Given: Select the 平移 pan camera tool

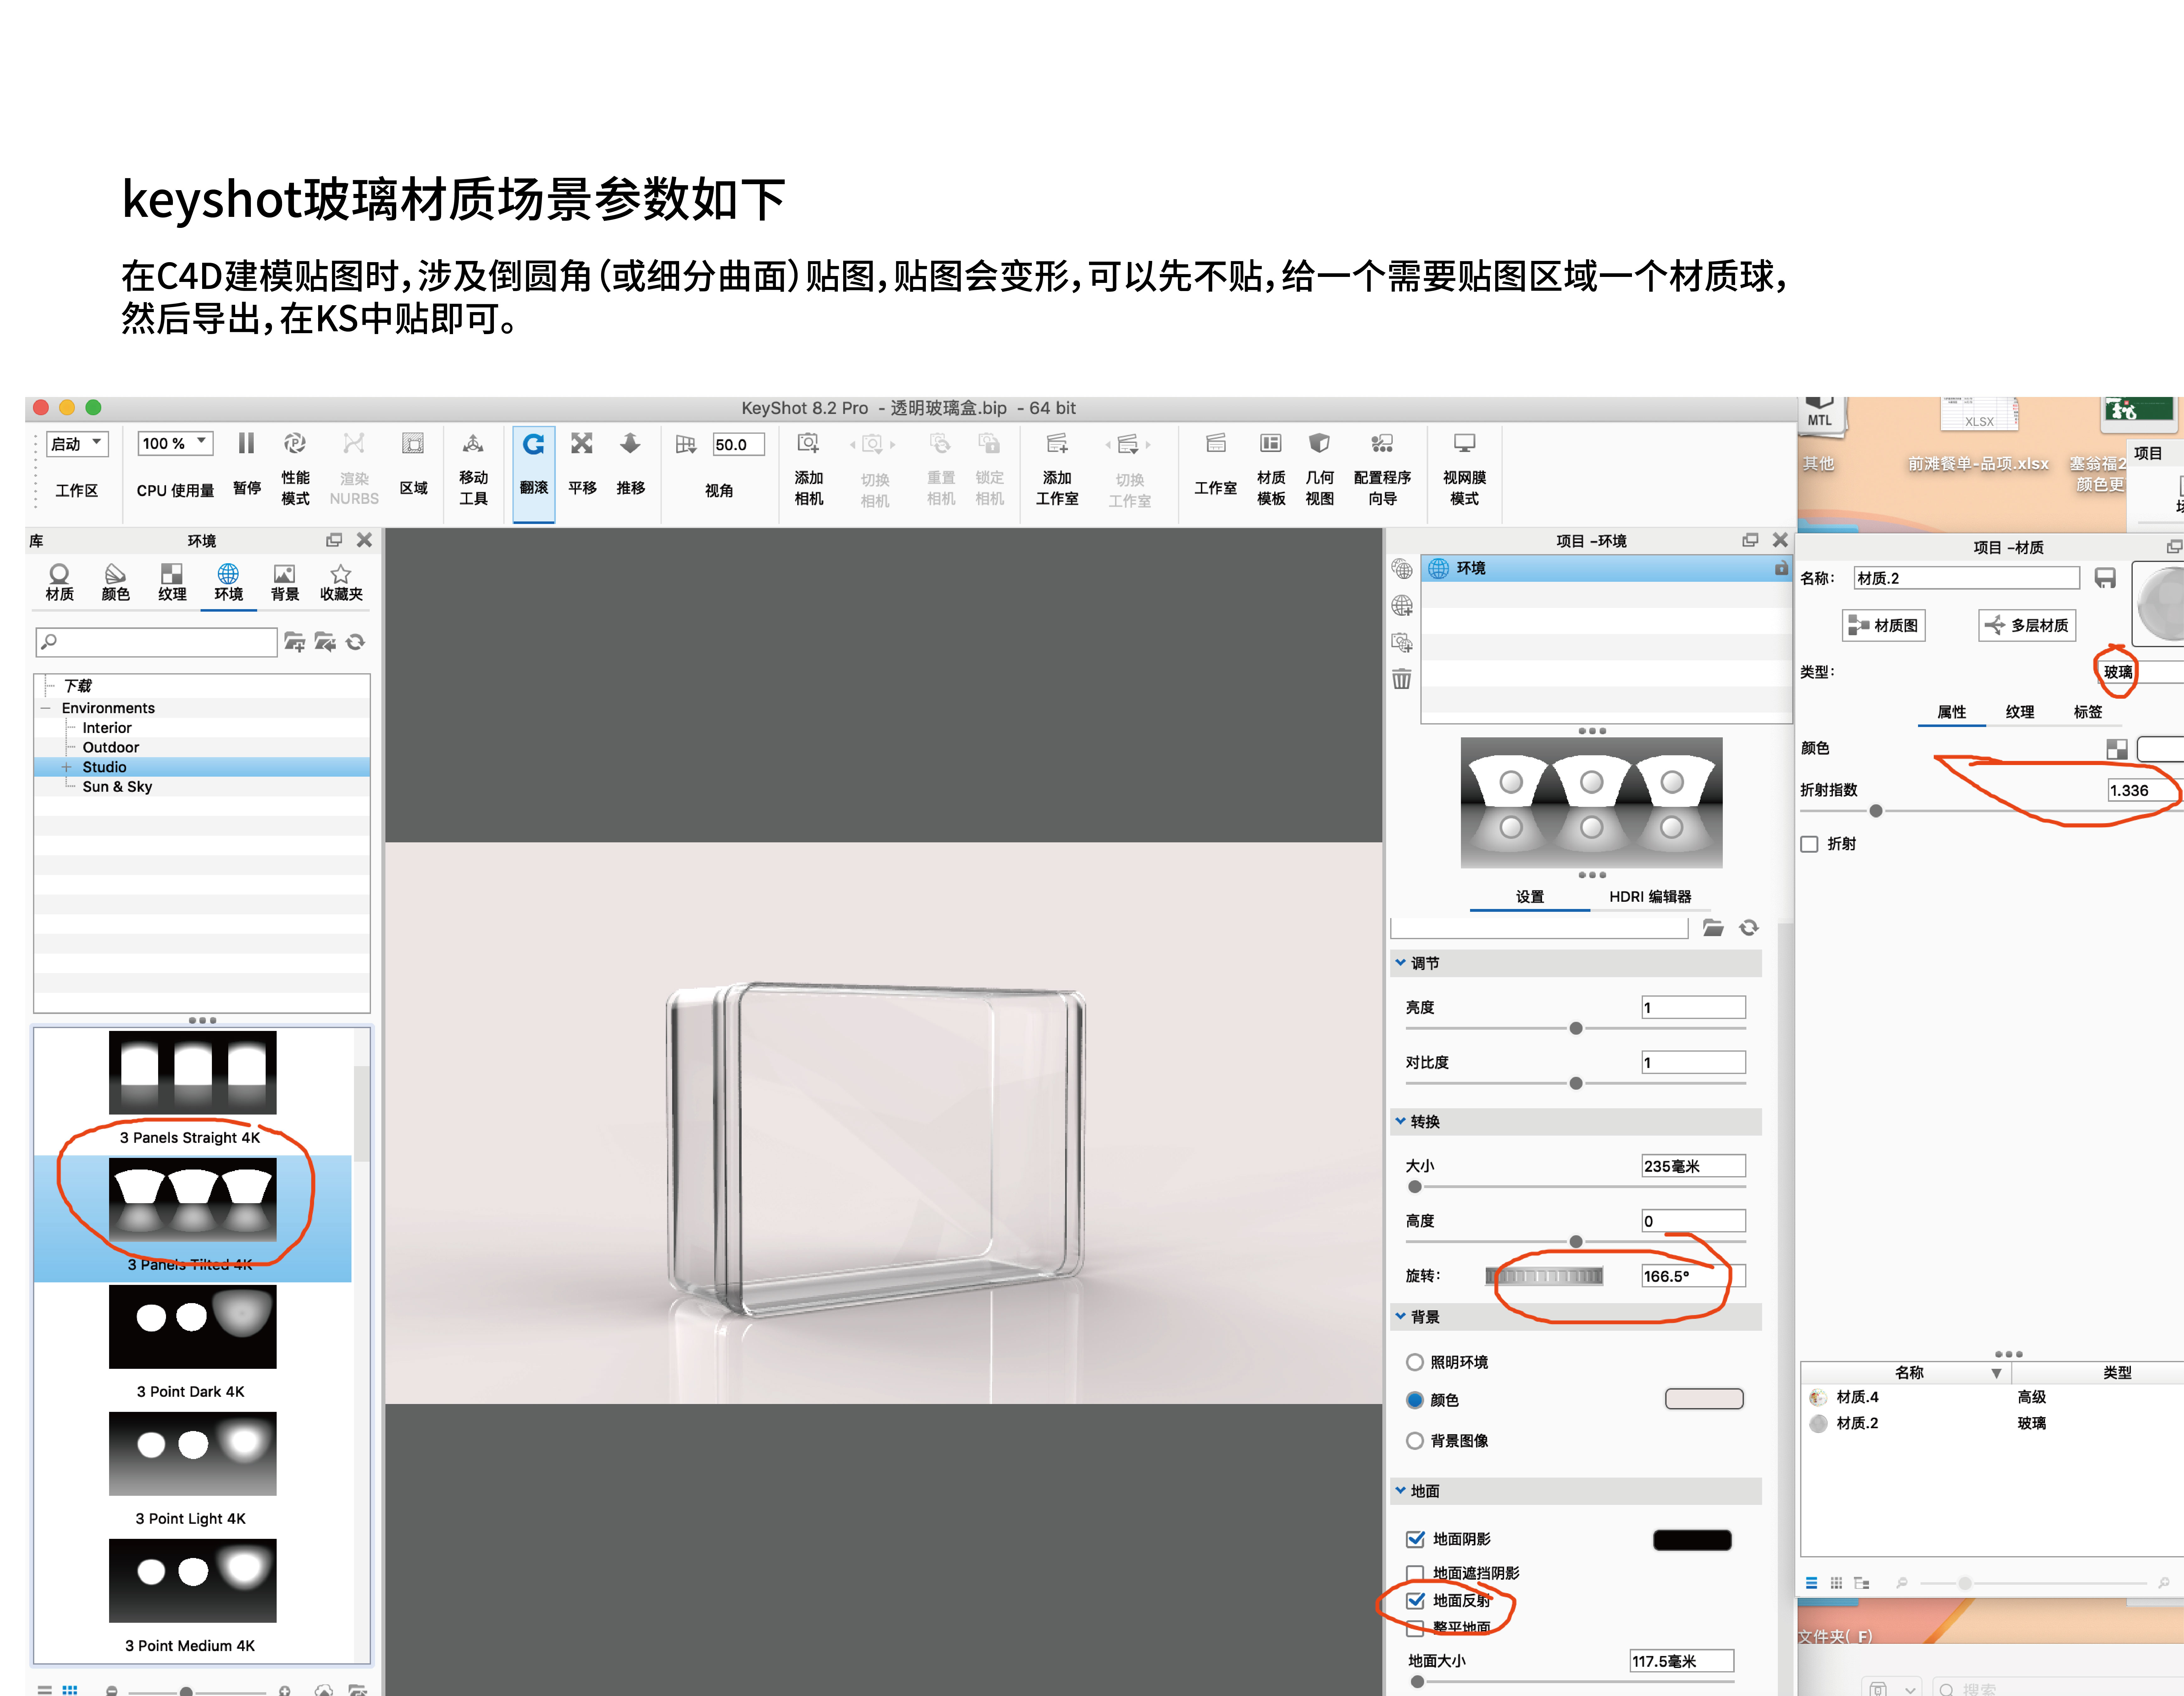Looking at the screenshot, I should [582, 443].
